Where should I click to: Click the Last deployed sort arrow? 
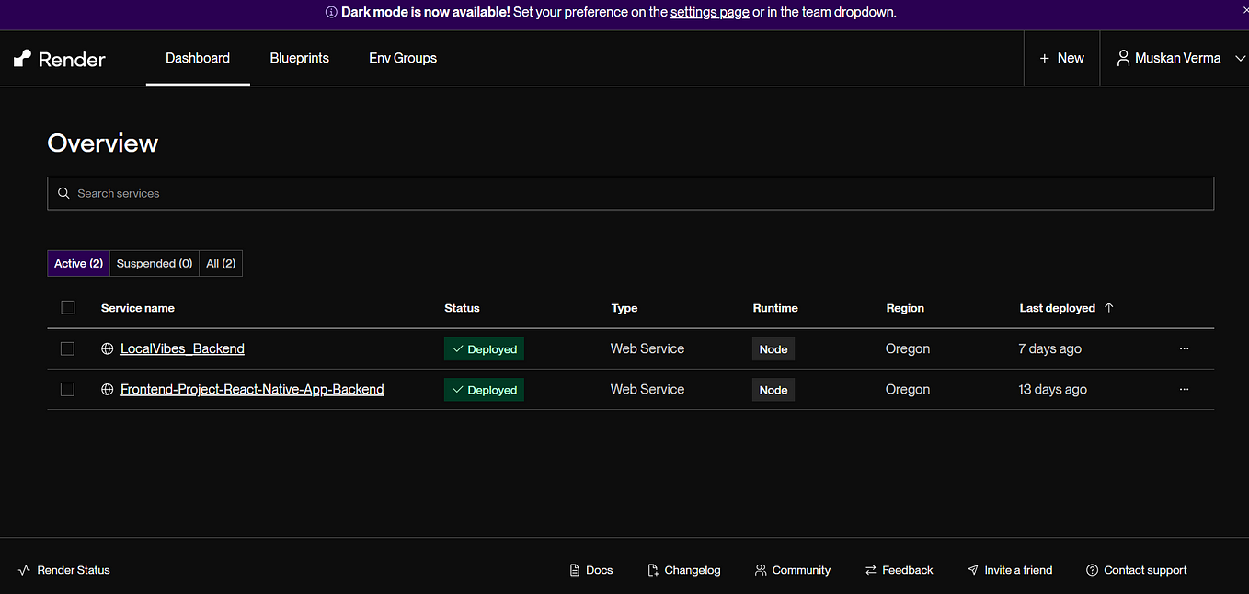[x=1108, y=307]
